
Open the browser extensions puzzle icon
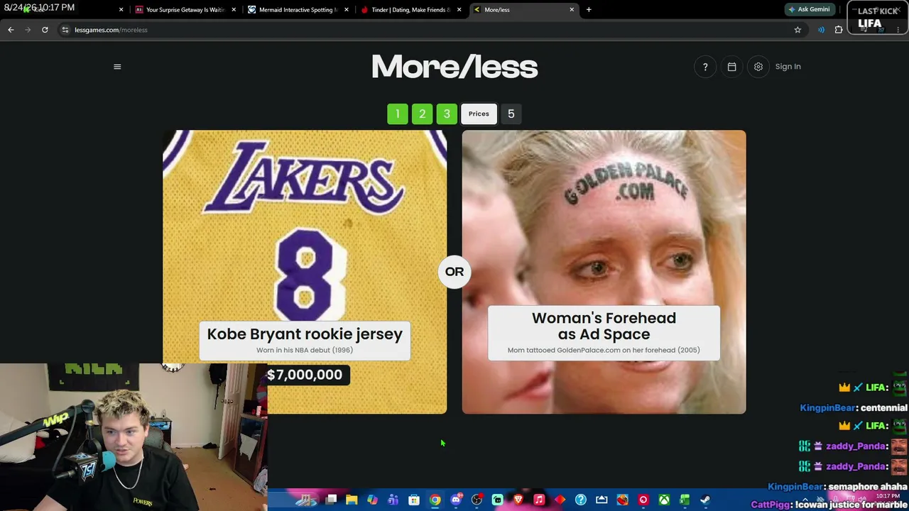coord(839,30)
